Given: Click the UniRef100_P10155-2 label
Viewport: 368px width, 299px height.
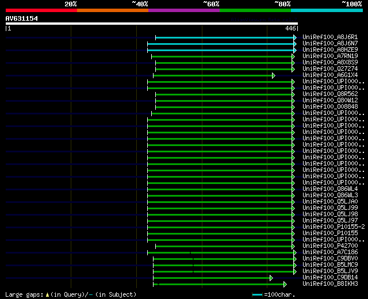Looking at the screenshot, I should [x=333, y=227].
